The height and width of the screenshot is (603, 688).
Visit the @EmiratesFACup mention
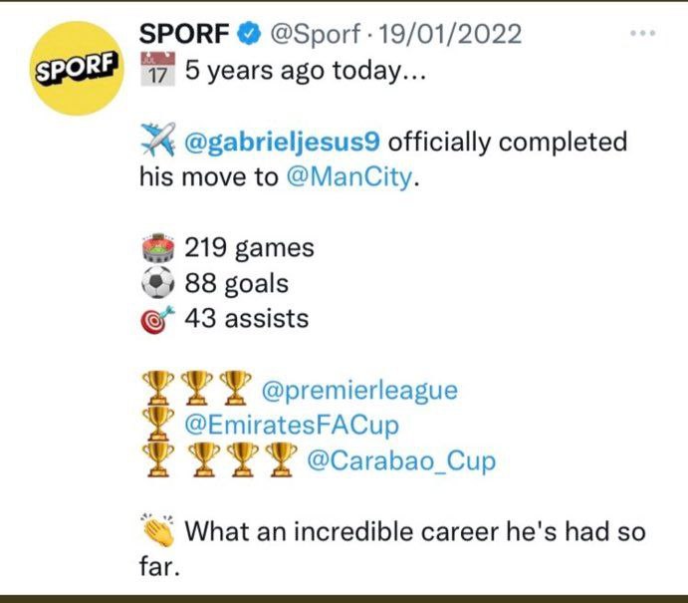pos(292,426)
